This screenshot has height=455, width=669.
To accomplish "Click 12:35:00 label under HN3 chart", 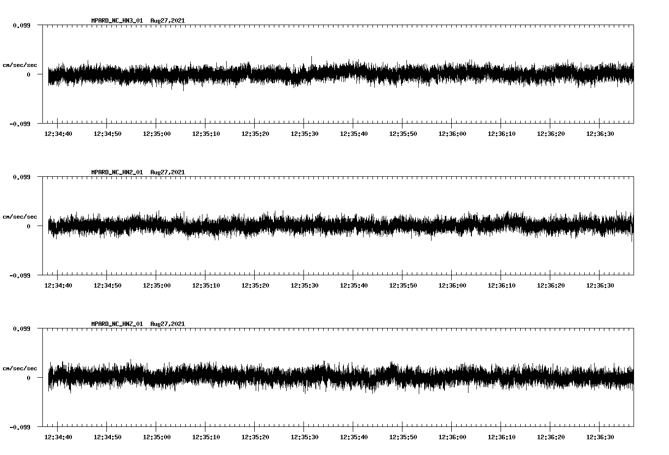I will click(x=157, y=134).
